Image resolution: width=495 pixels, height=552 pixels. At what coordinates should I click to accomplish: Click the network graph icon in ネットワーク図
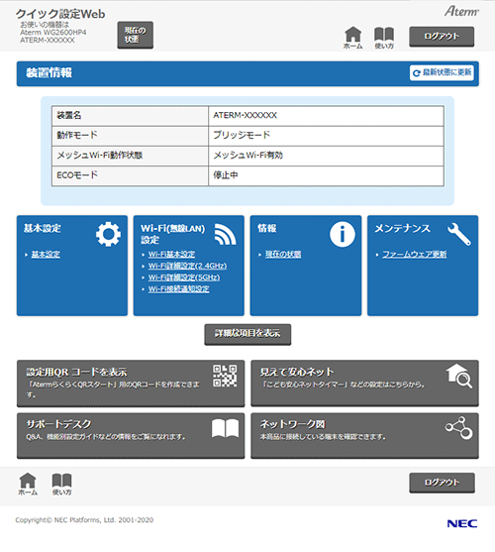tap(458, 428)
